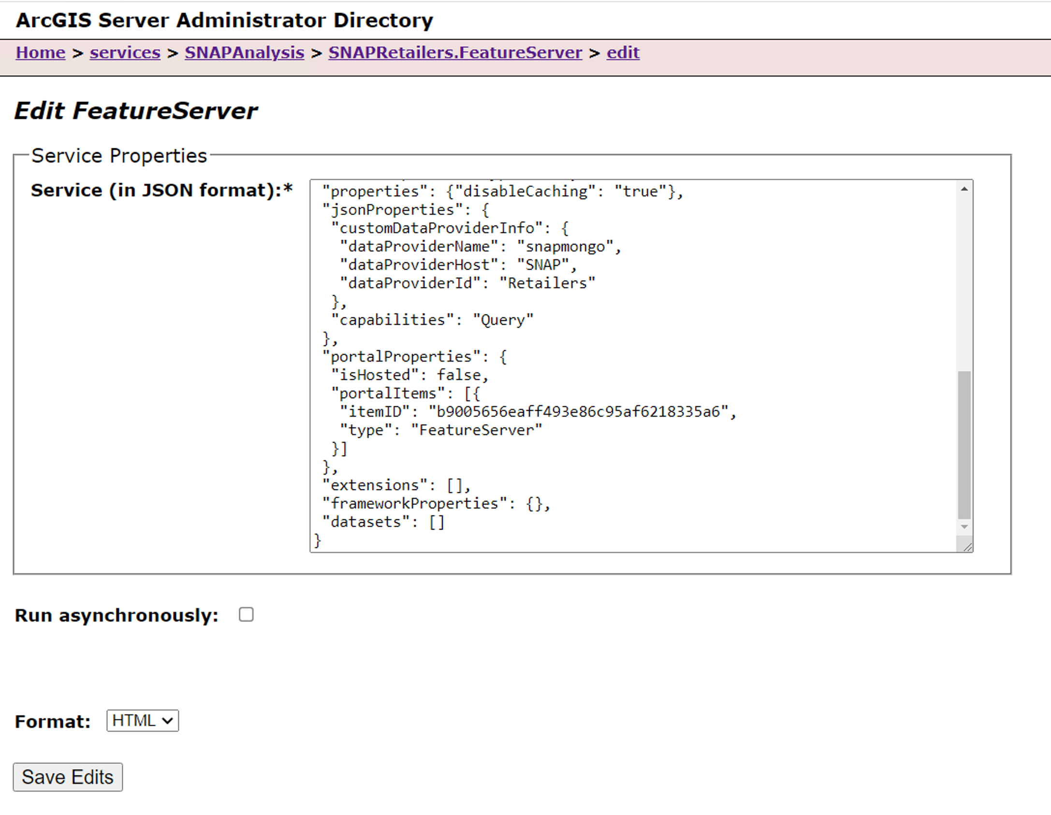Click the ArcGIS Server Administrator Directory title

point(224,20)
